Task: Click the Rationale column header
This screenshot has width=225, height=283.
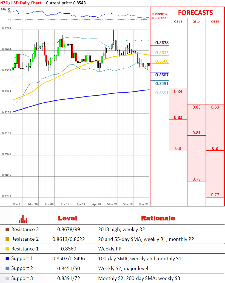Action: (x=158, y=218)
